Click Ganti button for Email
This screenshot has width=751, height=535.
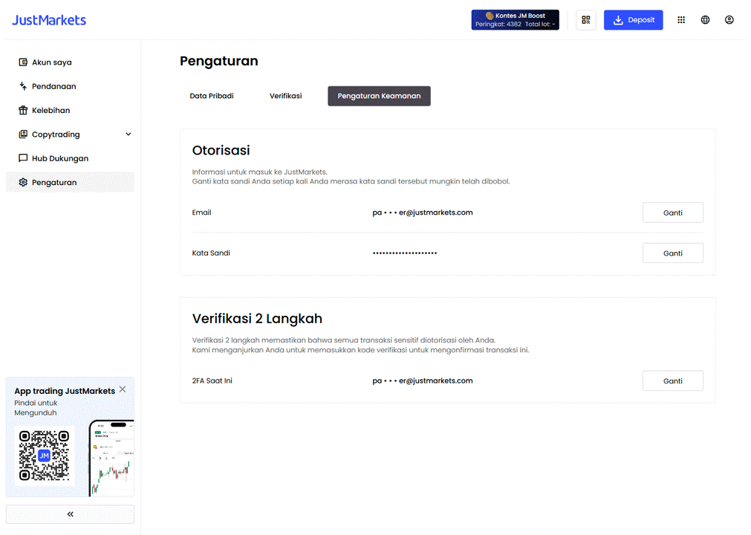click(x=672, y=213)
